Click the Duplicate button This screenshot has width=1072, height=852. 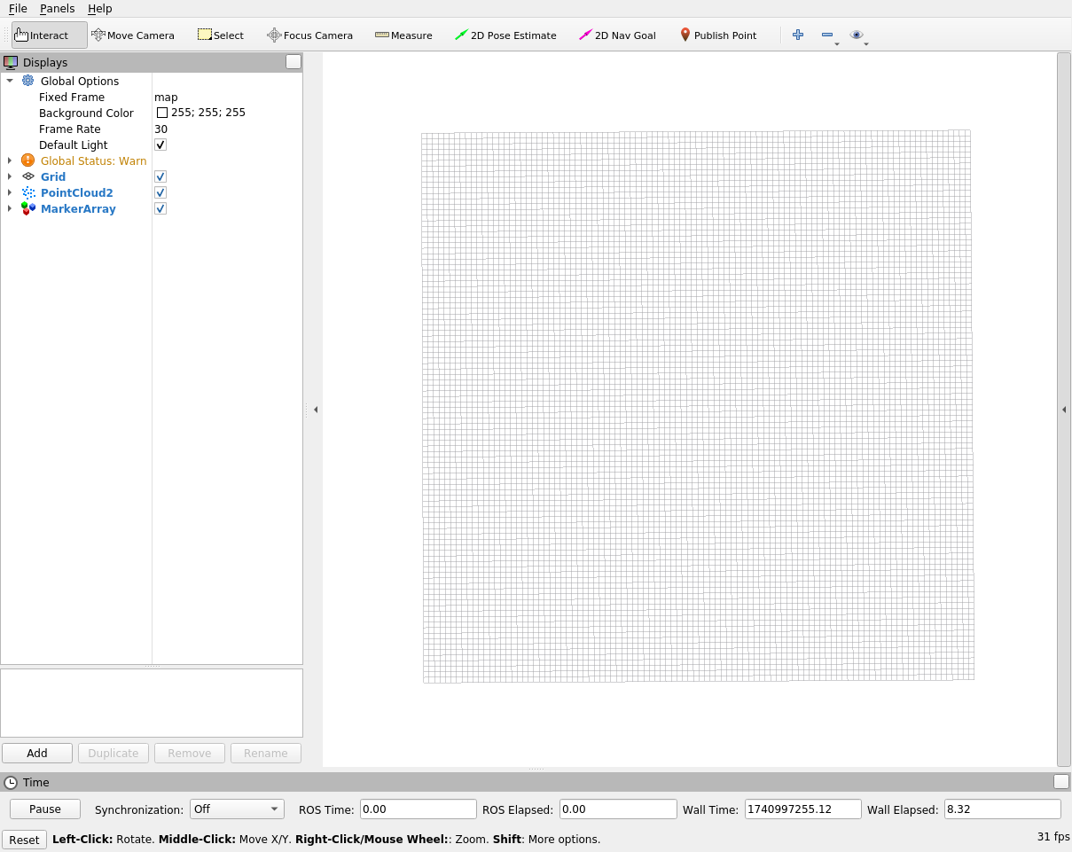point(113,753)
